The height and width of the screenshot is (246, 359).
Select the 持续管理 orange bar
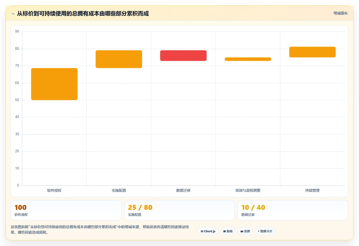312,52
